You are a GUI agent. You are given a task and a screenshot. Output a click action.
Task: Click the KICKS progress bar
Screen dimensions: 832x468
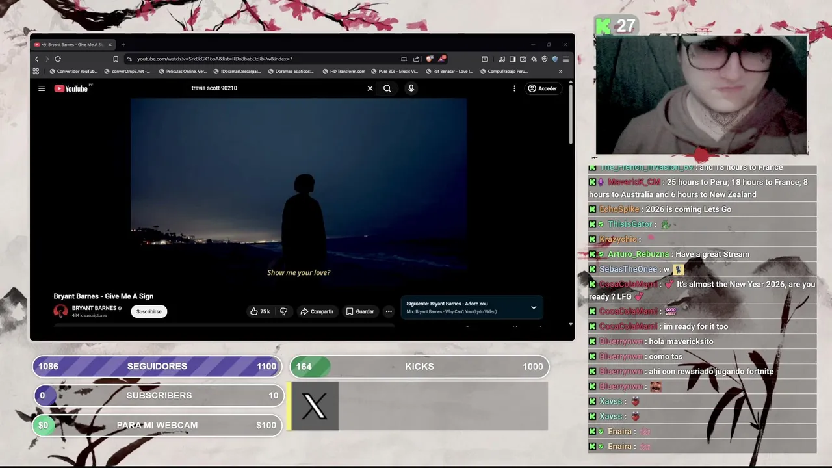point(419,367)
